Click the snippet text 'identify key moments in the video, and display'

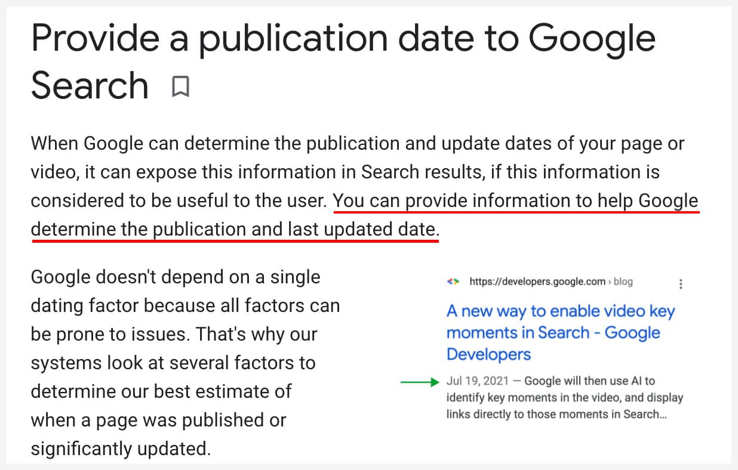coord(564,397)
